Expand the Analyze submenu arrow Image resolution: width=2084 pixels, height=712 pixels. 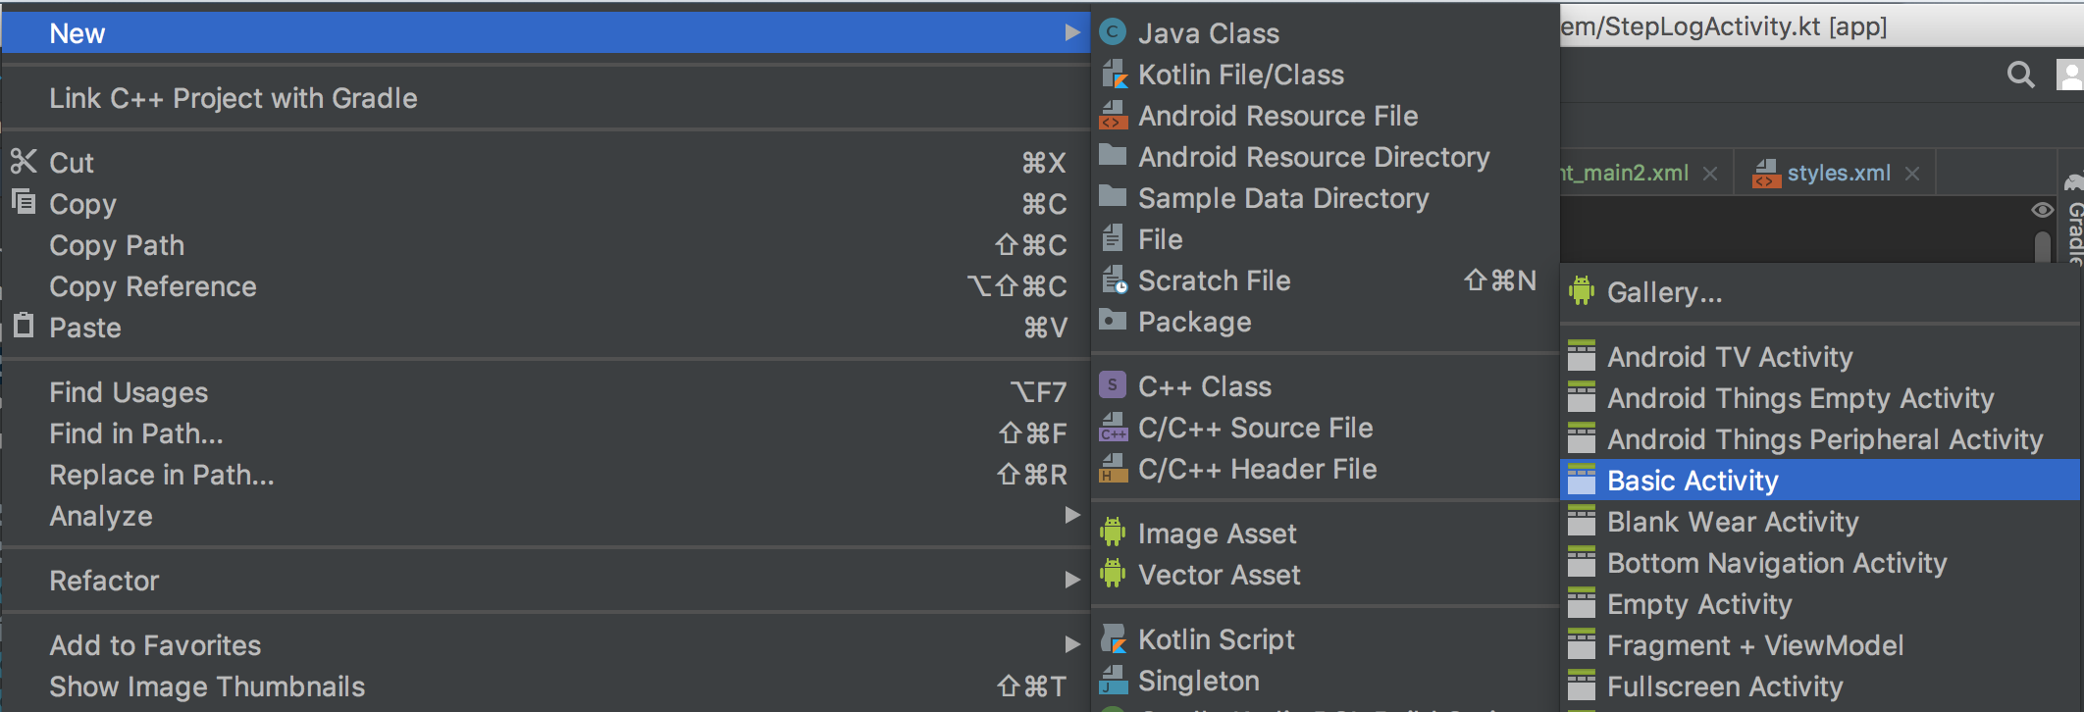coord(1072,515)
